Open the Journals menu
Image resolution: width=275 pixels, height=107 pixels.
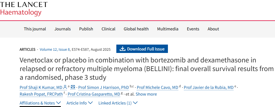click(63, 29)
